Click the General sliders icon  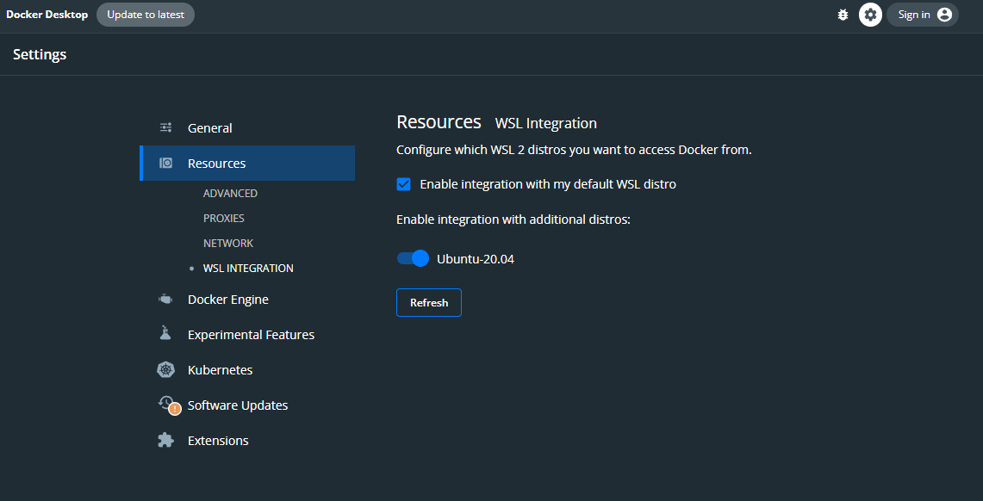(x=166, y=127)
